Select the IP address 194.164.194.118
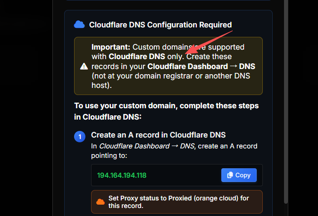 click(122, 175)
